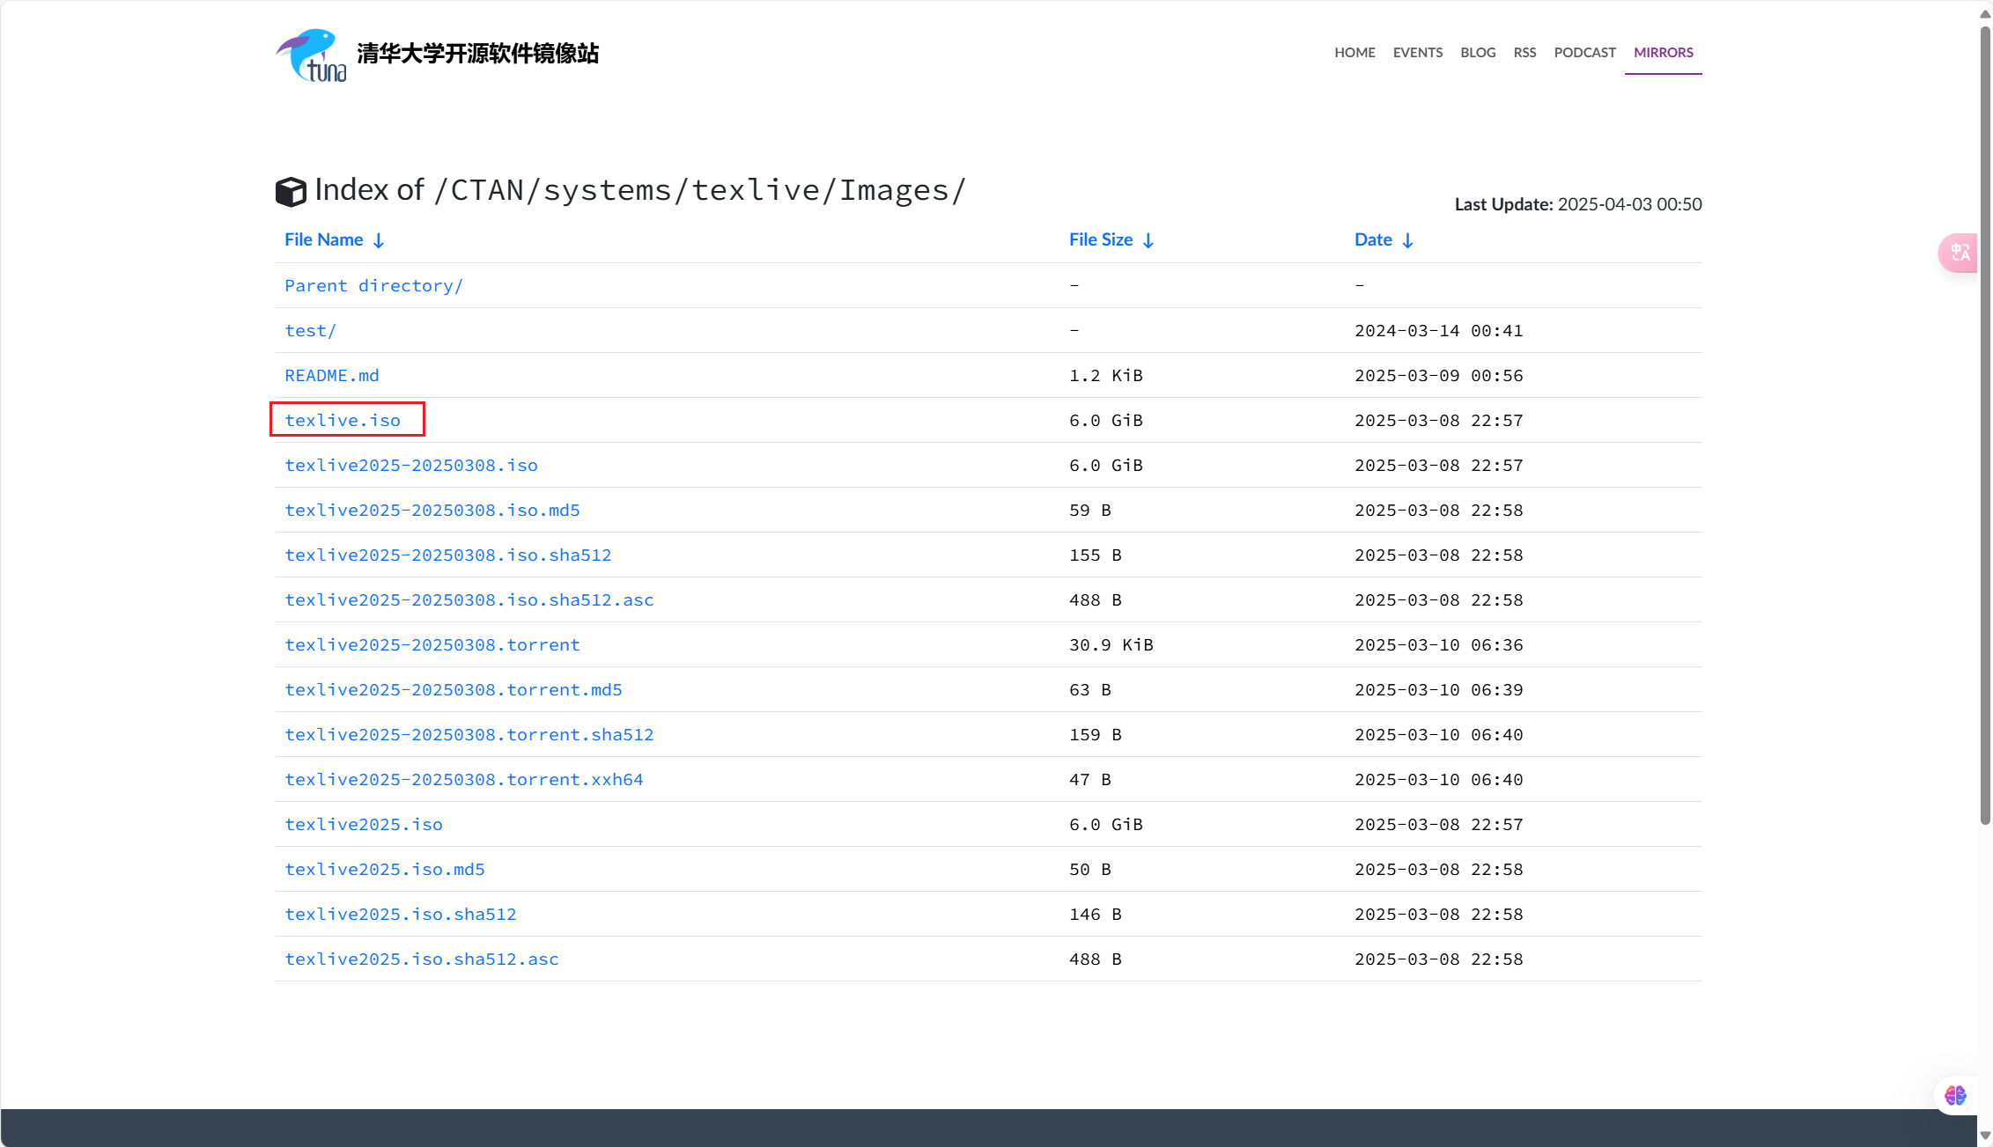This screenshot has height=1147, width=1993.
Task: Select MIRRORS navigation tab
Action: (x=1663, y=52)
